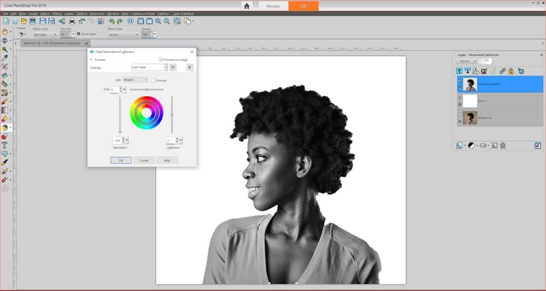Viewport: 546px width, 291px height.
Task: Select the Pan tool in the tools toolbar
Action: point(5,32)
